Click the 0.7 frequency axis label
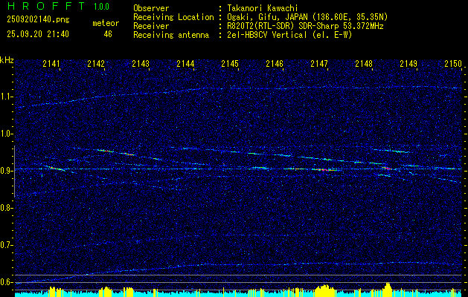468x297 pixels. (7, 245)
